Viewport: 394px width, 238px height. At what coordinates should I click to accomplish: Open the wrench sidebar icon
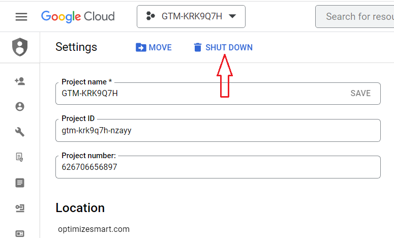point(20,132)
